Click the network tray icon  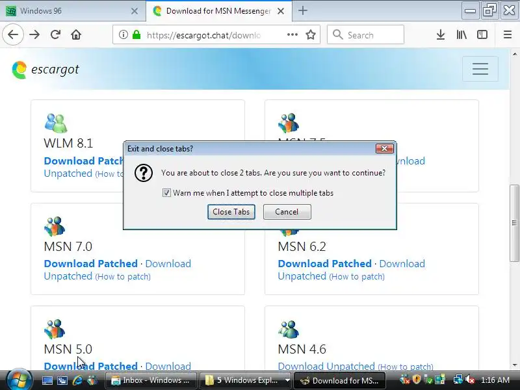(x=458, y=380)
